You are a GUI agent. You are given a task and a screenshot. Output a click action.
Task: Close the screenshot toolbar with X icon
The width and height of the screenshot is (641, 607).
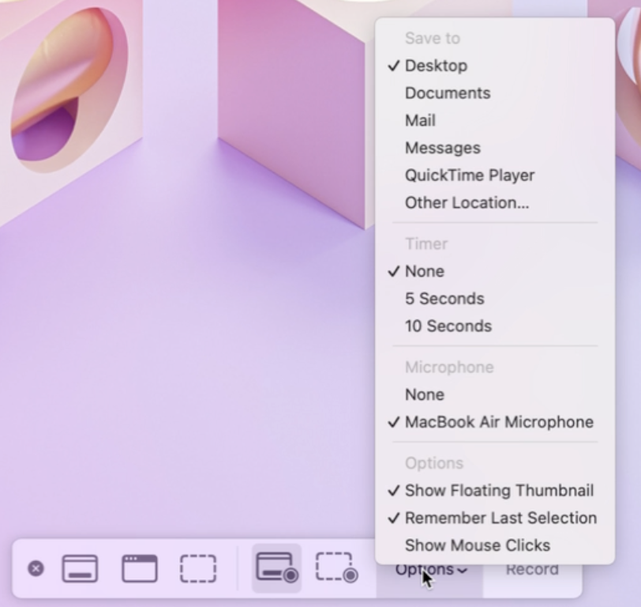click(x=36, y=568)
